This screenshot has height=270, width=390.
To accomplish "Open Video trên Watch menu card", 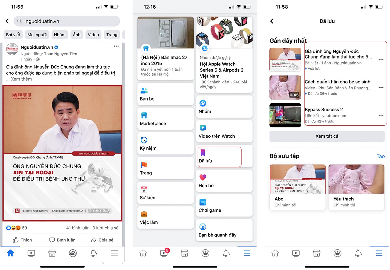I will [224, 131].
